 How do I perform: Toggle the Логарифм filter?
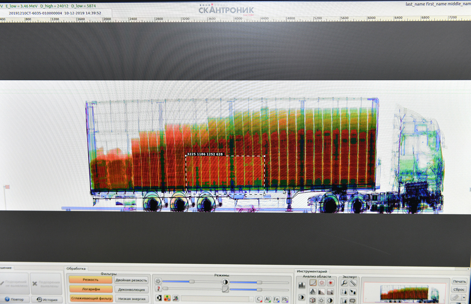[x=91, y=289]
